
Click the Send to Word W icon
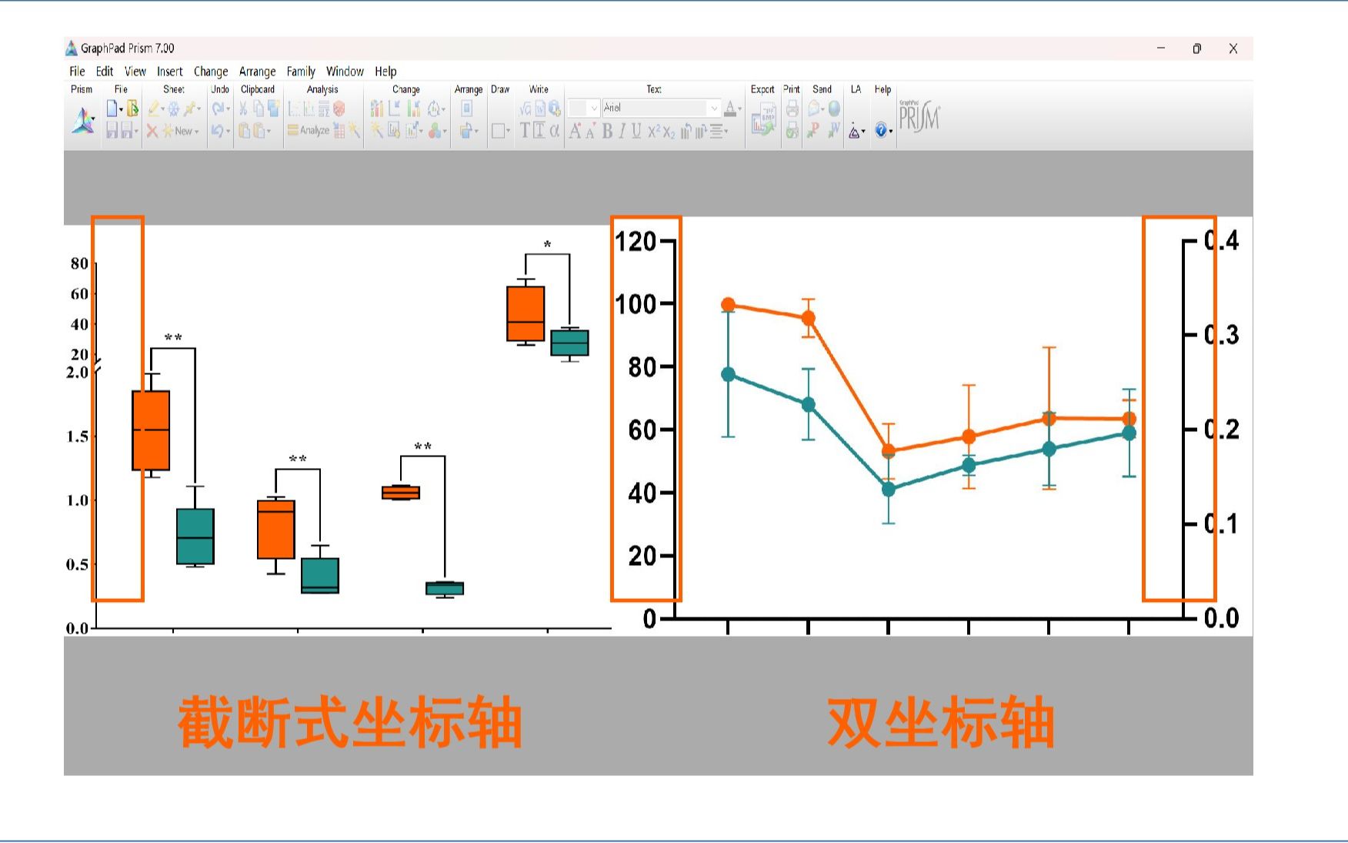(833, 130)
